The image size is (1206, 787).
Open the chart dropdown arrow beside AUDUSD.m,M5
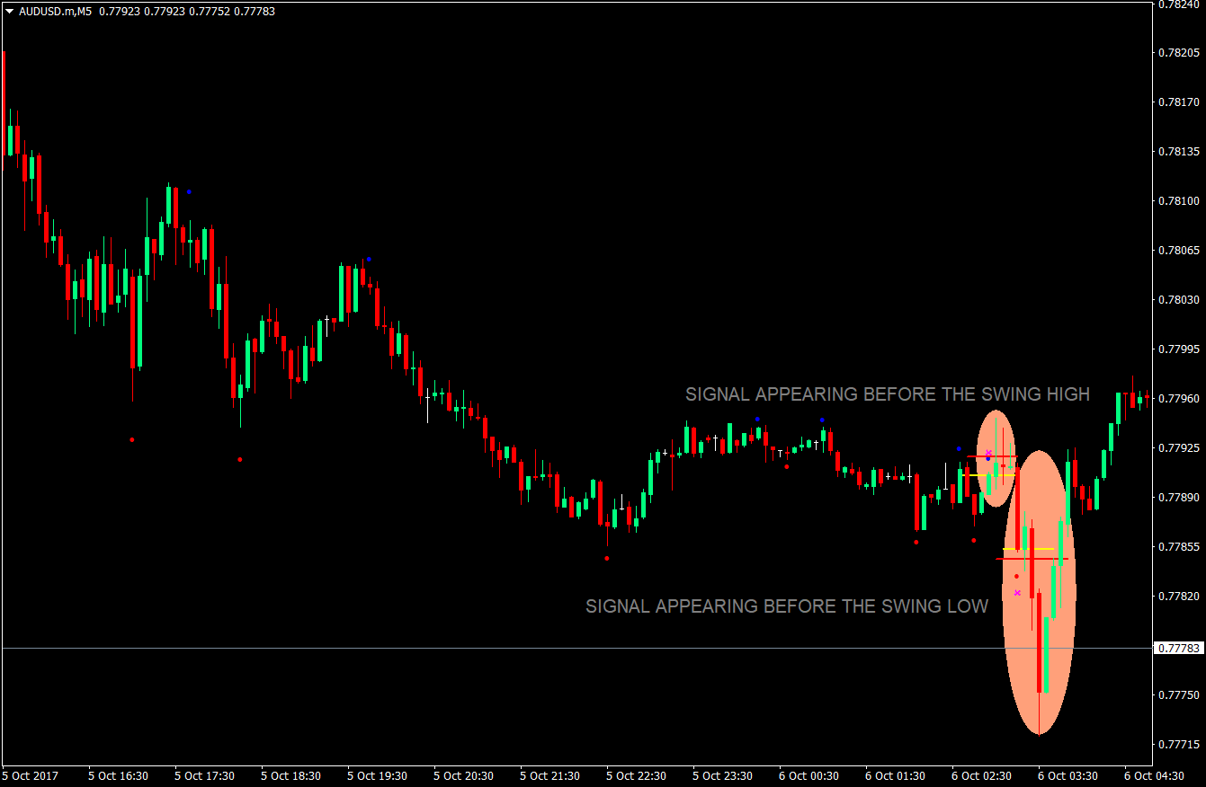pyautogui.click(x=10, y=12)
